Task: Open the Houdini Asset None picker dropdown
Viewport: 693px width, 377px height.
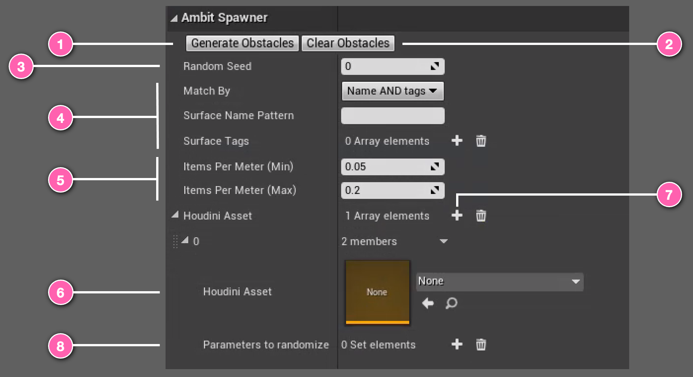Action: pyautogui.click(x=500, y=282)
